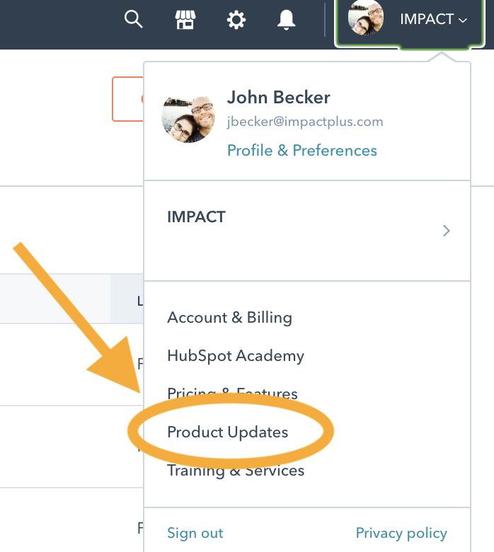Open the settings gear icon

pos(236,19)
